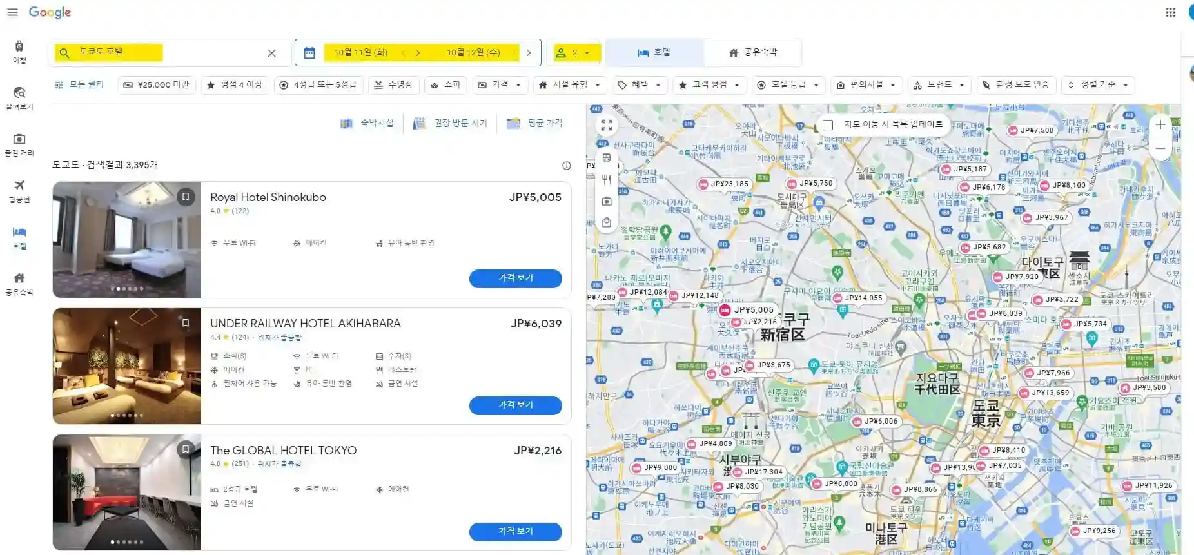Zoom out on the map
Image resolution: width=1194 pixels, height=555 pixels.
pos(1160,148)
